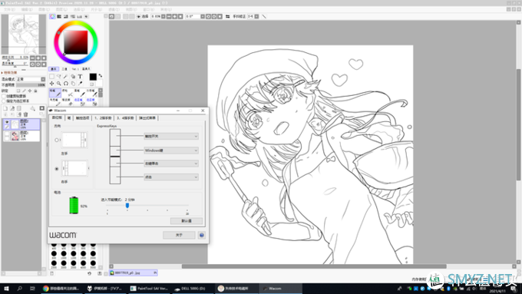Switch to the touch options tab

(83, 118)
